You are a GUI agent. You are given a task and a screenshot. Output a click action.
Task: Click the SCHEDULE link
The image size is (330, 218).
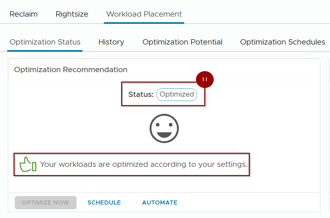pyautogui.click(x=104, y=203)
